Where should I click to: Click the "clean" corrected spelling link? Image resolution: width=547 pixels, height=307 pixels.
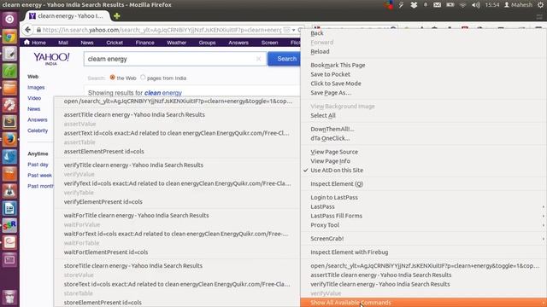pyautogui.click(x=152, y=93)
